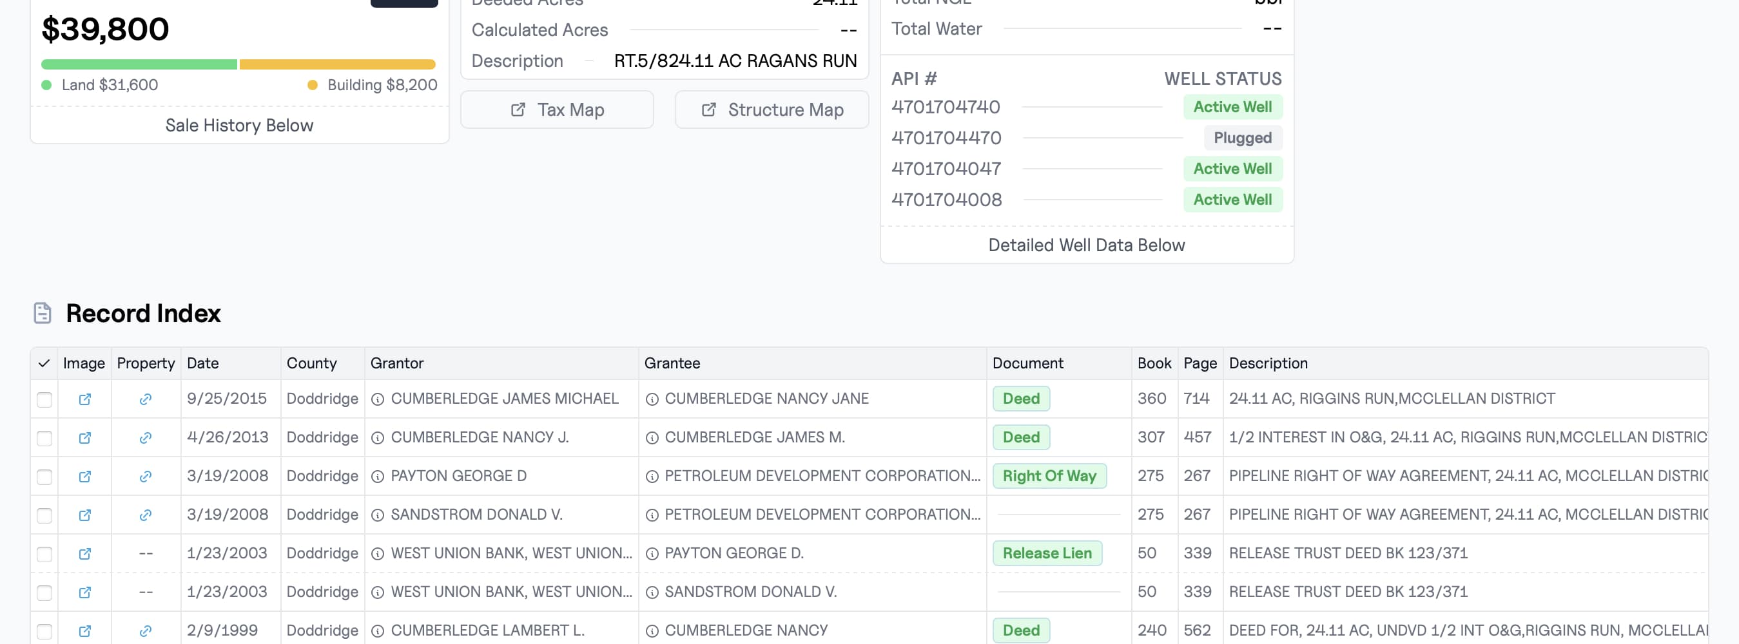This screenshot has width=1739, height=644.
Task: Select checkbox for the 3/19/2008 PAYTON row
Action: (44, 477)
